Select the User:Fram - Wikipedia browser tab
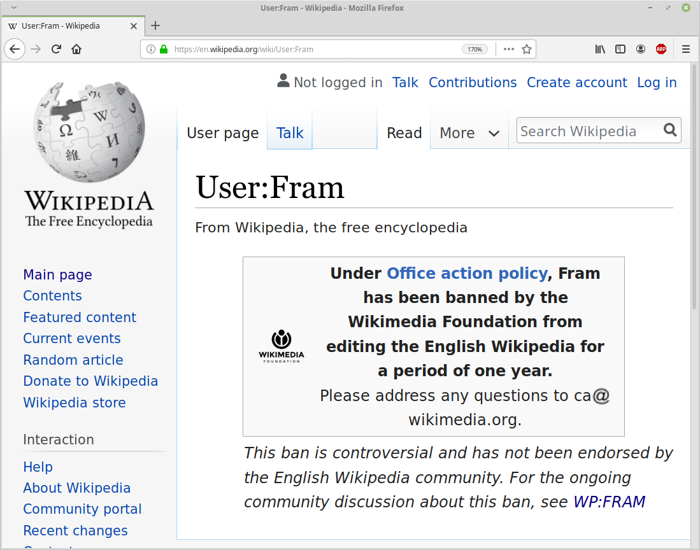700x550 pixels. click(73, 26)
